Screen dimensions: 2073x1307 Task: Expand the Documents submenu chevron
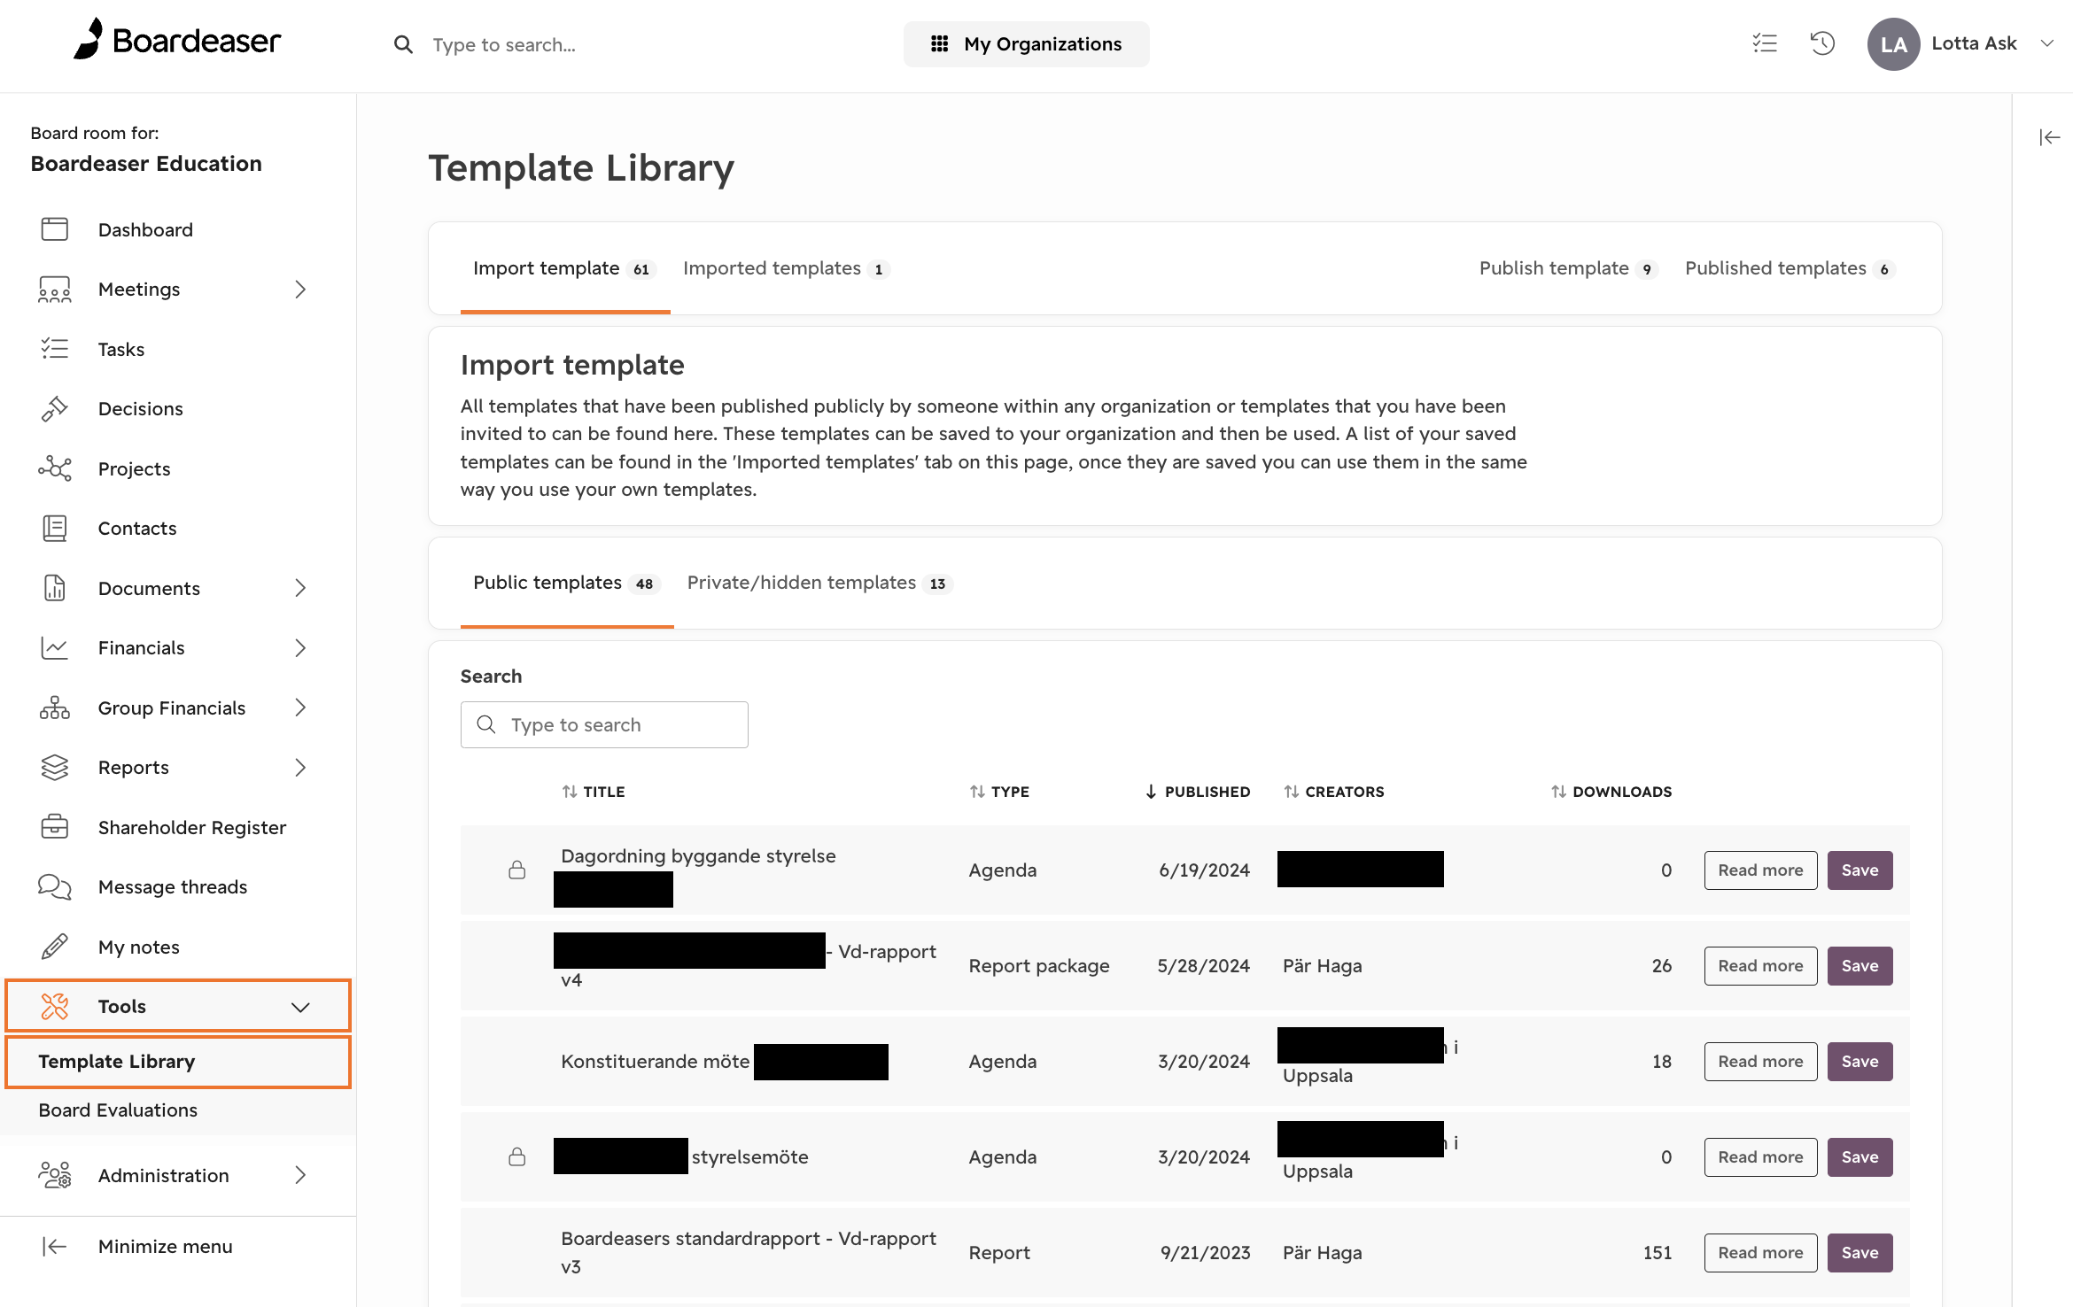[301, 588]
